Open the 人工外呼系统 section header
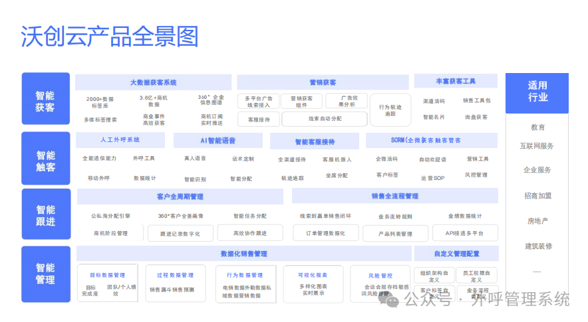588x322 pixels. pos(120,140)
